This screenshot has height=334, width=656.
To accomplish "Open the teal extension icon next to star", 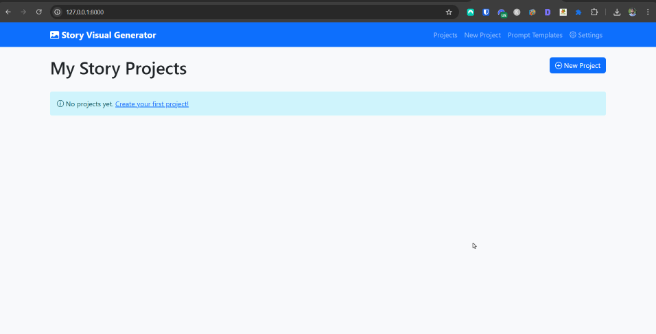I will [x=471, y=12].
